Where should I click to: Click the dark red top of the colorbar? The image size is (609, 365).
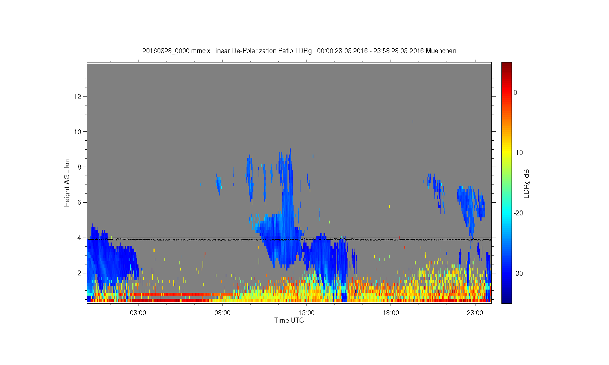(x=506, y=66)
